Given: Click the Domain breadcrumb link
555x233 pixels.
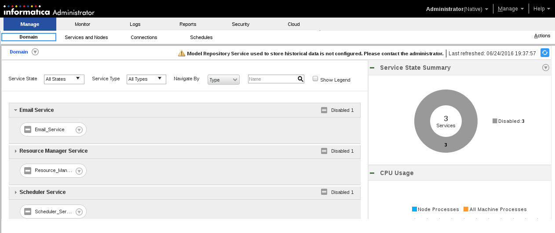Looking at the screenshot, I should pyautogui.click(x=19, y=52).
